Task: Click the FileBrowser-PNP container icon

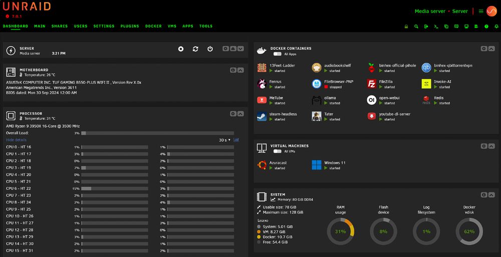Action: pos(316,84)
